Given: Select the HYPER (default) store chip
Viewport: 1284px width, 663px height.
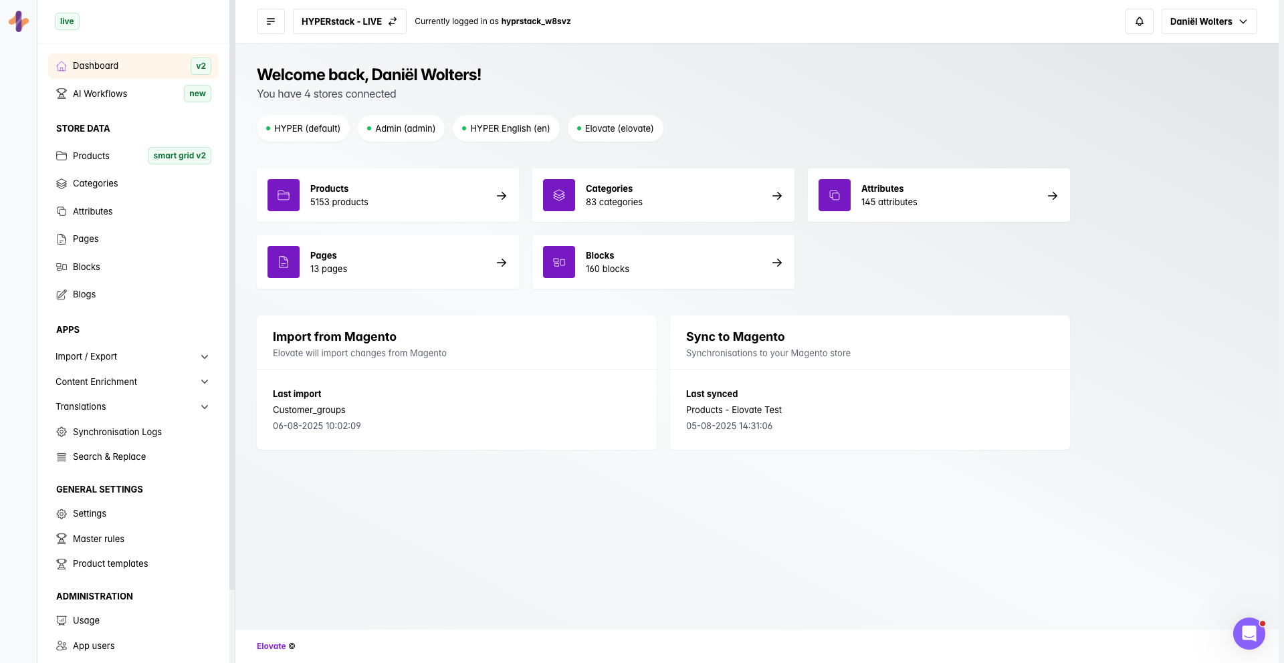Looking at the screenshot, I should pos(303,128).
